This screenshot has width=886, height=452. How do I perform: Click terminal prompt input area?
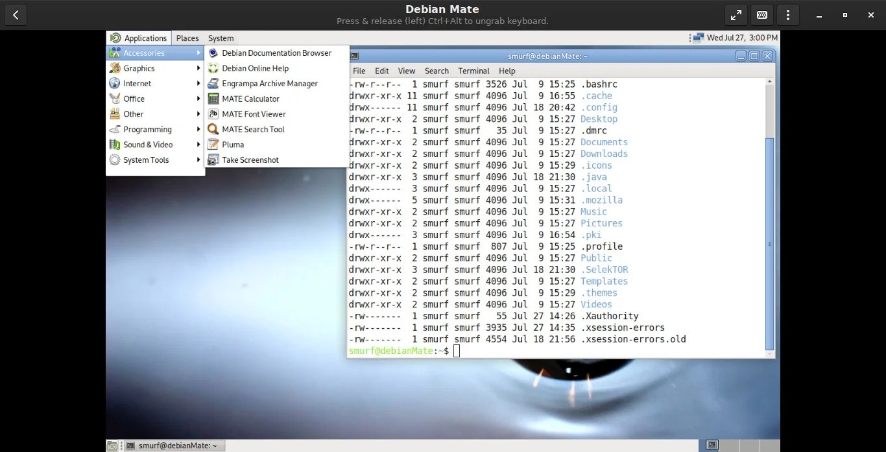457,351
